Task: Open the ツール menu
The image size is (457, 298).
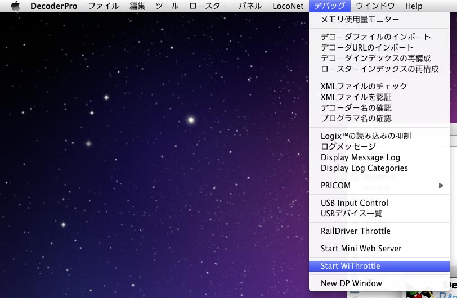Action: (x=167, y=6)
